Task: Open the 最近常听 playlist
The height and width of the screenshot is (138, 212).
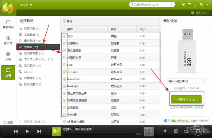Action: [32, 40]
